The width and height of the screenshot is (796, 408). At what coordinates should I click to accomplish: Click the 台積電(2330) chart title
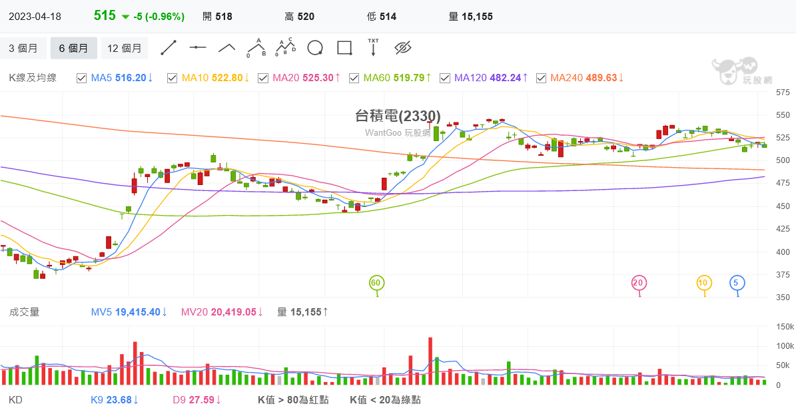coord(398,116)
